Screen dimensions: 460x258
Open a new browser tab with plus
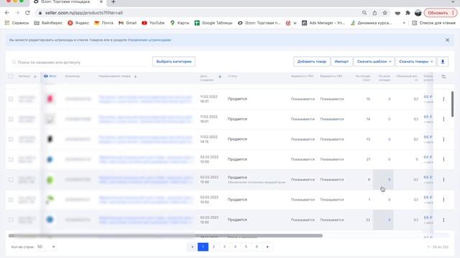pyautogui.click(x=114, y=2)
